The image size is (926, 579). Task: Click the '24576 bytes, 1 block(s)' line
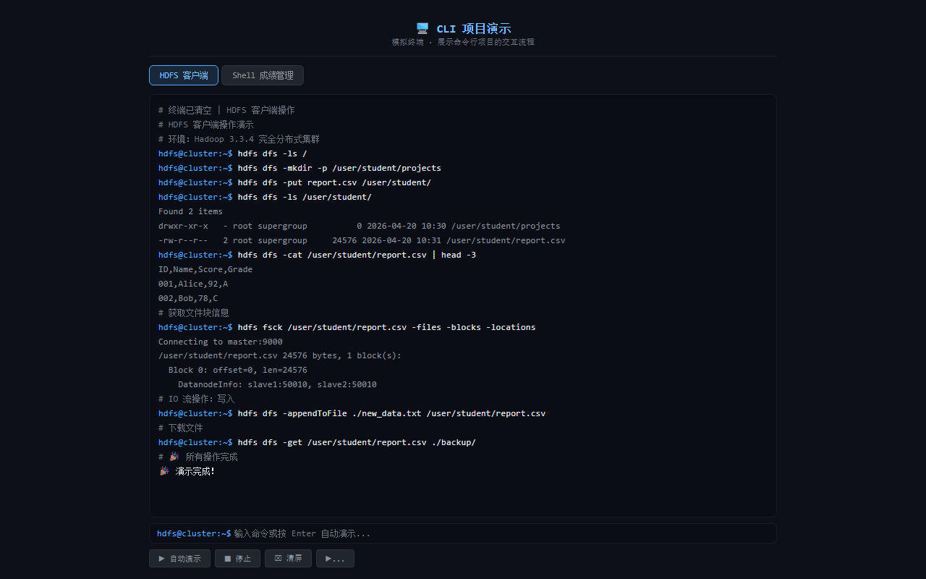[x=280, y=355]
